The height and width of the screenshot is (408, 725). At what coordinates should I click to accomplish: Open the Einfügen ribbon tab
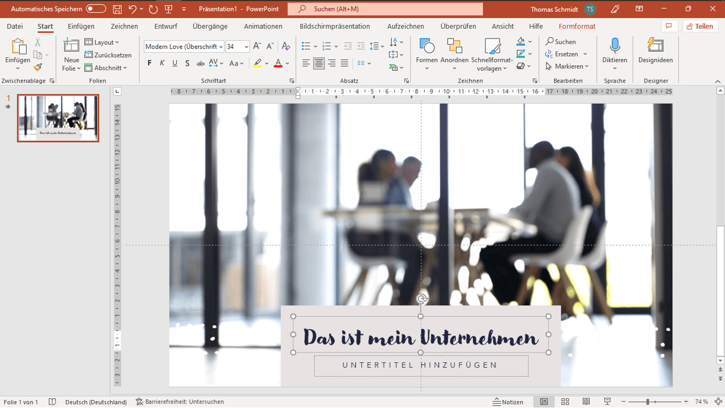pos(81,27)
